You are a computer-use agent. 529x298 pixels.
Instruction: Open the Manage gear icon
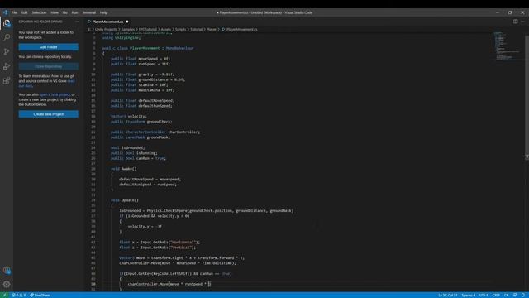click(x=7, y=284)
